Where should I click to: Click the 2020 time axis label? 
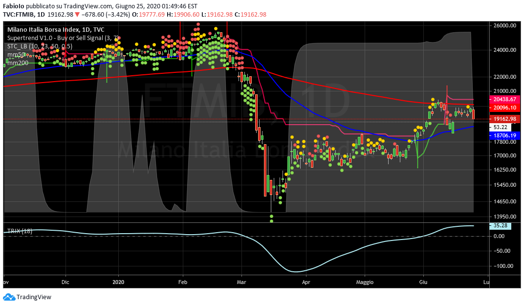tap(118, 282)
